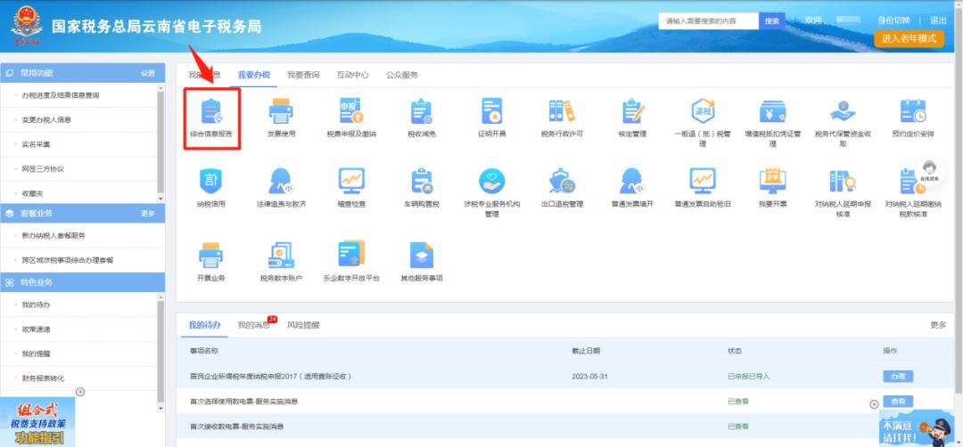Click the 身份切换 link
The height and width of the screenshot is (447, 963).
coord(893,20)
